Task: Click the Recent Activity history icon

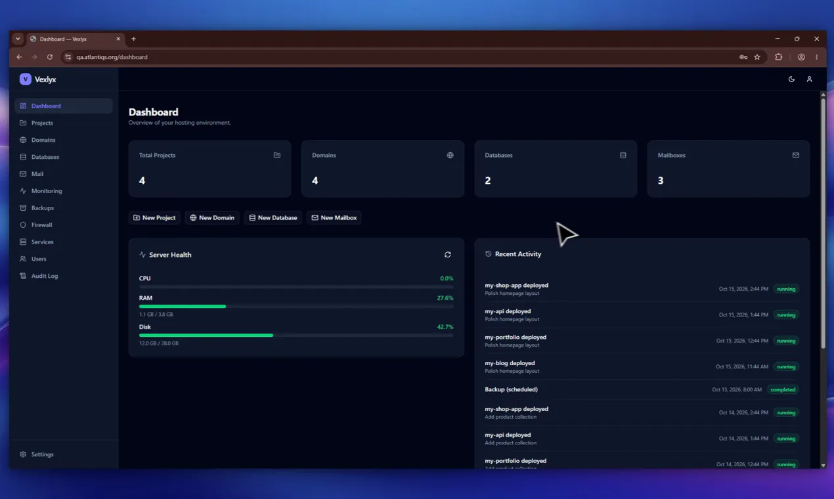Action: [x=488, y=254]
